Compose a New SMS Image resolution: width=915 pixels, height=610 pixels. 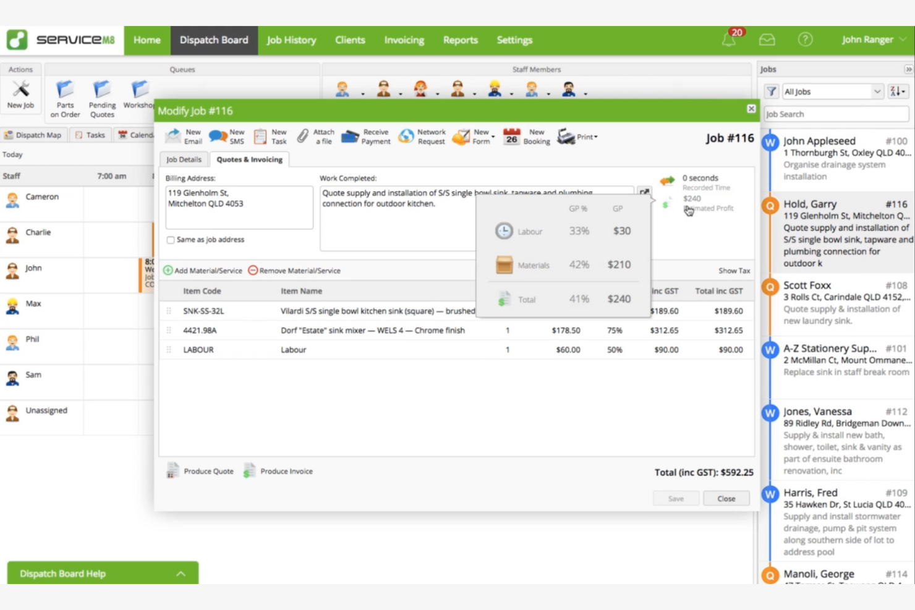(226, 136)
